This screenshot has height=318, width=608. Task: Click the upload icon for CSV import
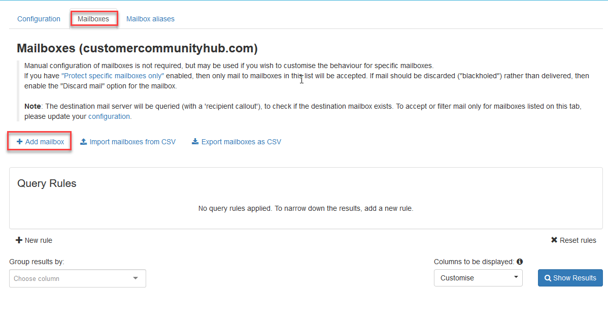coord(84,142)
